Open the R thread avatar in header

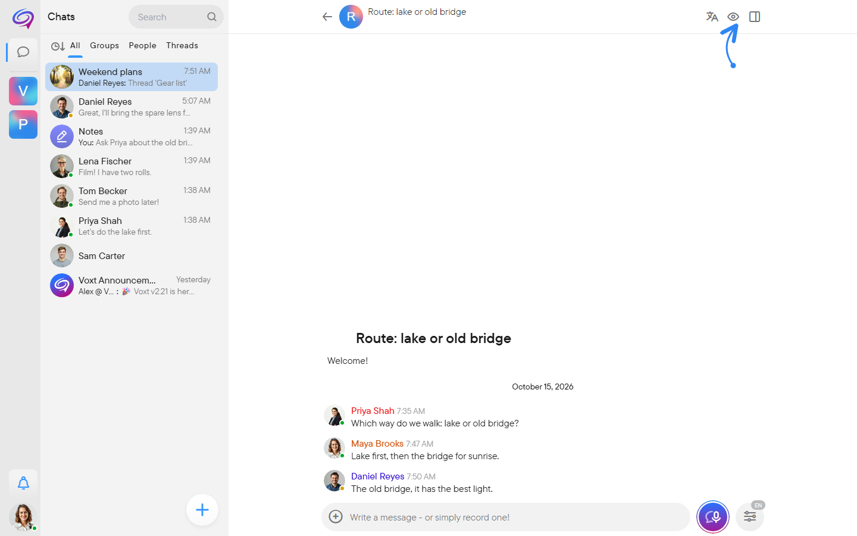click(351, 17)
